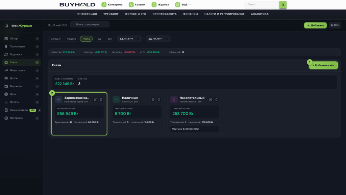The height and width of the screenshot is (195, 346).
Task: Click the Добавить счёт button
Action: coord(323,65)
